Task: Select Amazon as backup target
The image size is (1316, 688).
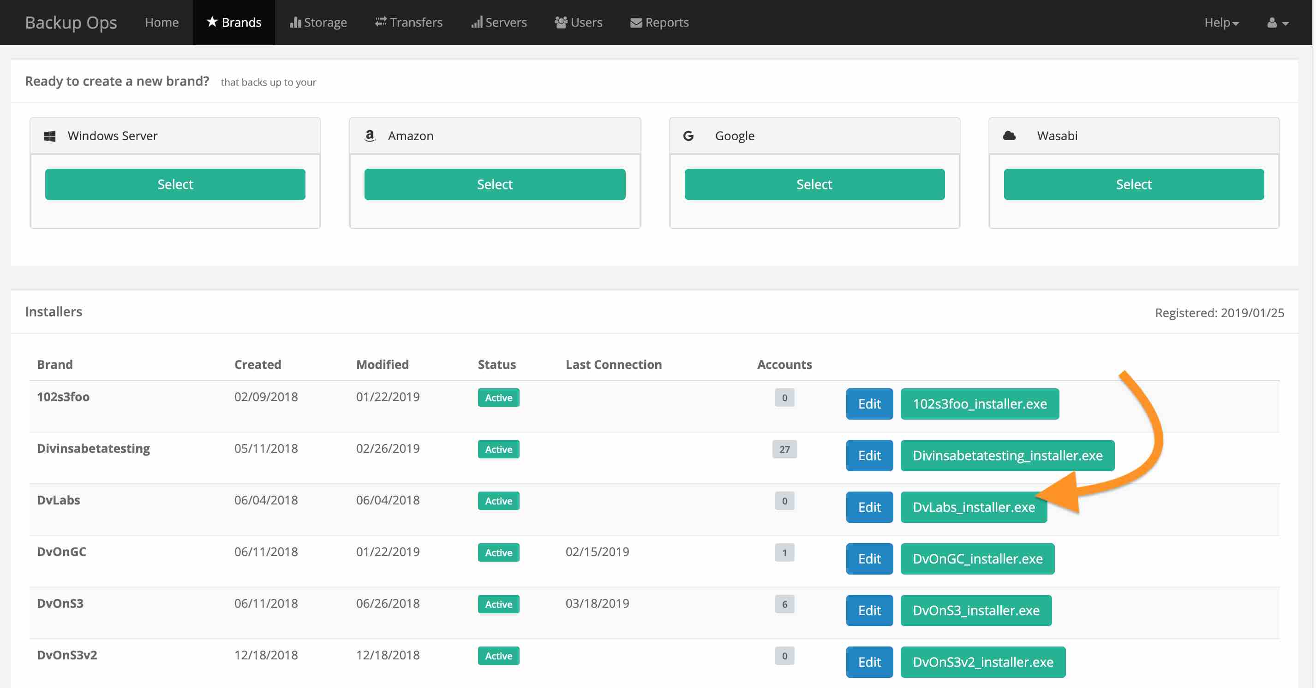Action: (495, 184)
